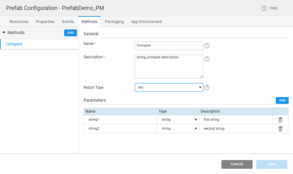
Task: Open Type dropdown for string1
Action: click(x=178, y=120)
